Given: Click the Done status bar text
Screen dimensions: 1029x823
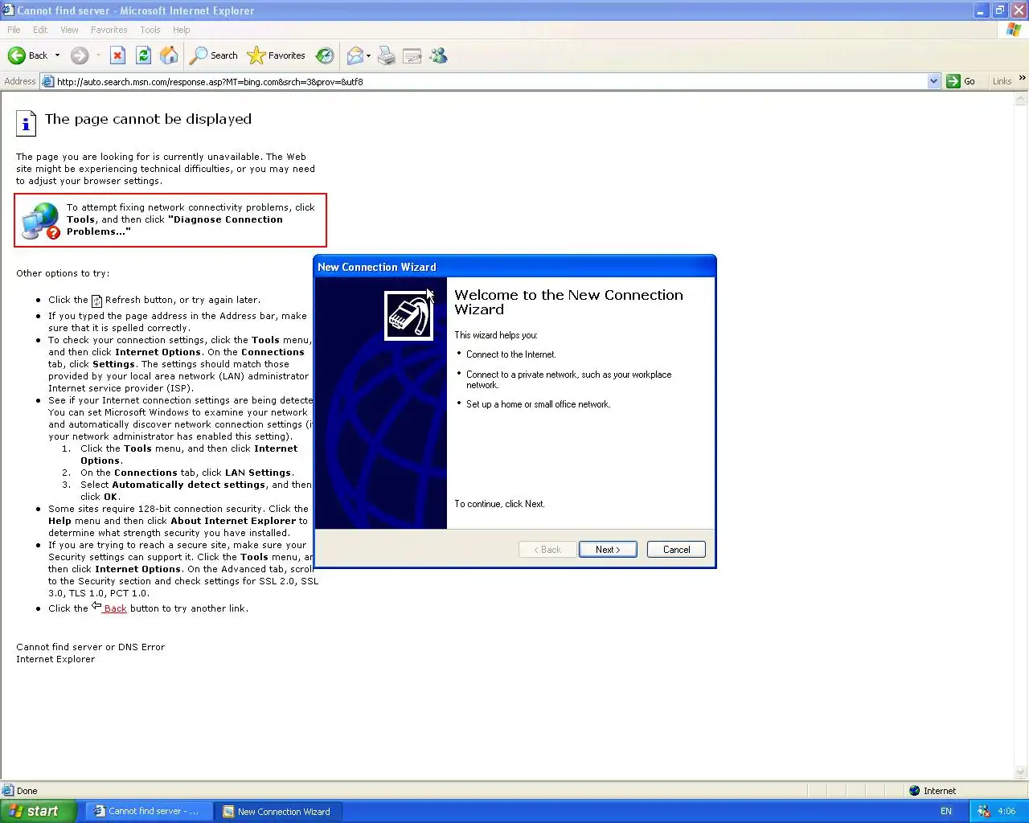Looking at the screenshot, I should click(x=27, y=791).
